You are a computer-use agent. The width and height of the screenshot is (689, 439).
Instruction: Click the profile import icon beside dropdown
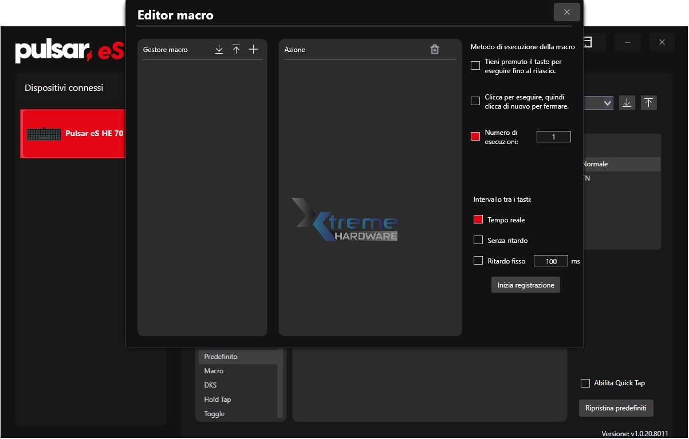coord(627,103)
